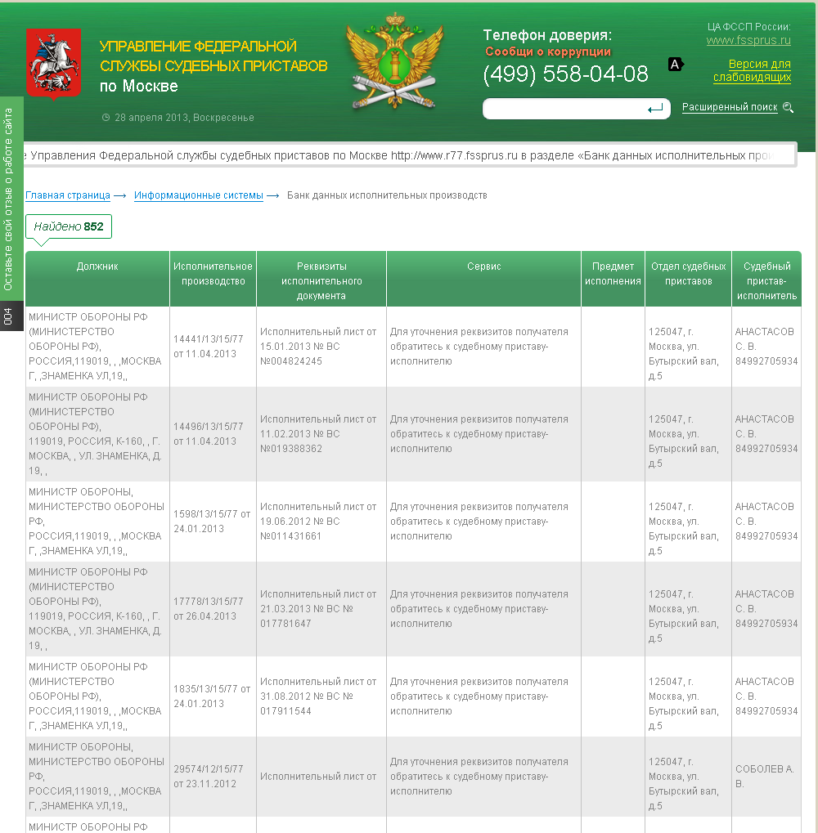Open the www.fssprus.ru link
Viewport: 818px width, 833px height.
pos(748,40)
